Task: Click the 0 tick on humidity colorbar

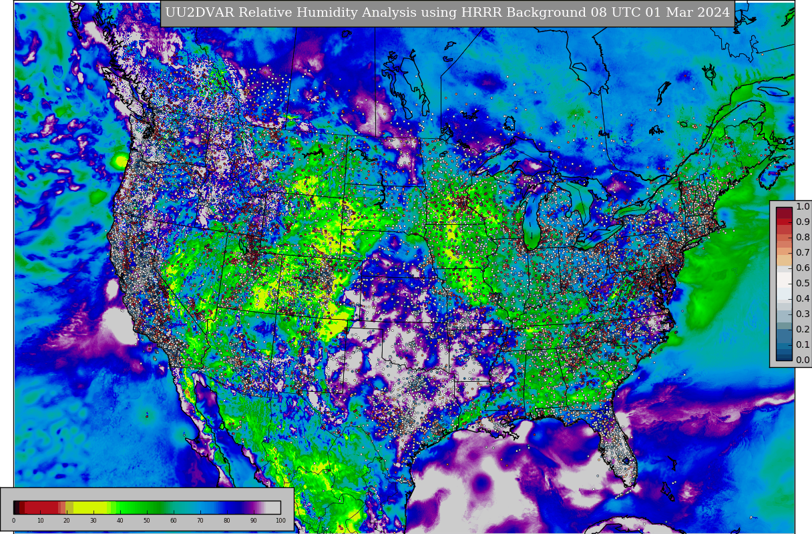Action: 13,521
